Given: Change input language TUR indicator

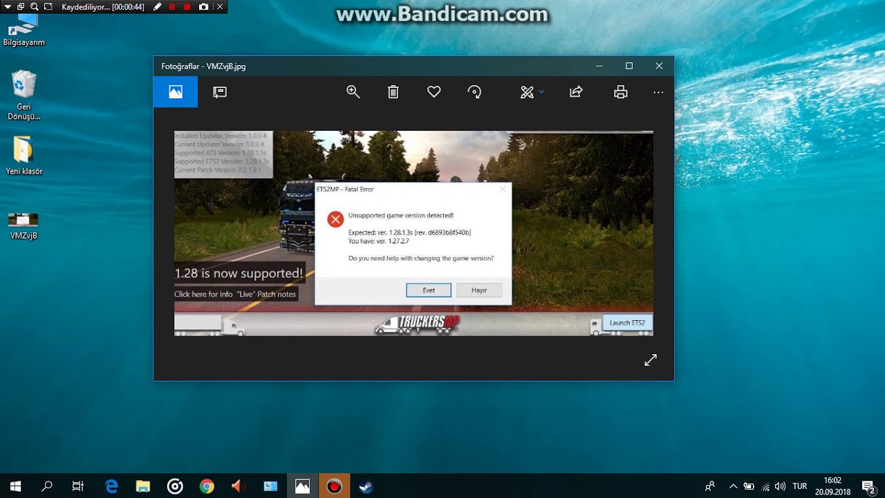Looking at the screenshot, I should coord(800,486).
